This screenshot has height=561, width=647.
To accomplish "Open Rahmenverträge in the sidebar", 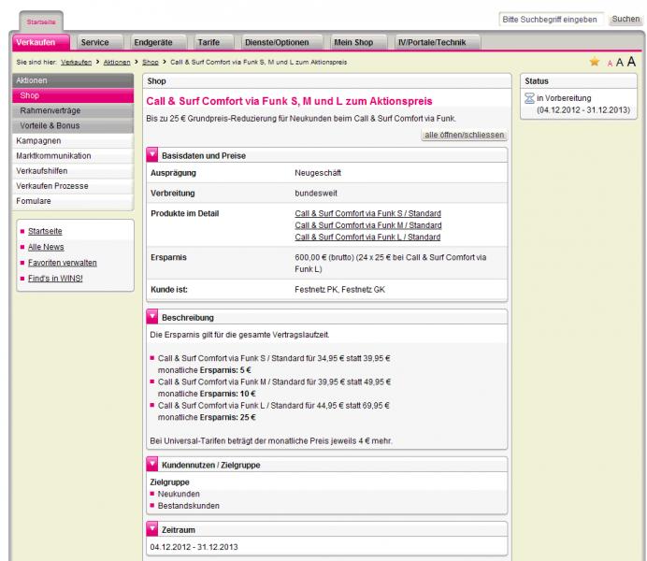I will click(73, 110).
